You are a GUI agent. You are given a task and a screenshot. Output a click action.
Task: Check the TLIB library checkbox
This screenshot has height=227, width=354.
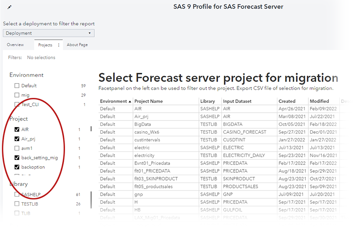[17, 213]
